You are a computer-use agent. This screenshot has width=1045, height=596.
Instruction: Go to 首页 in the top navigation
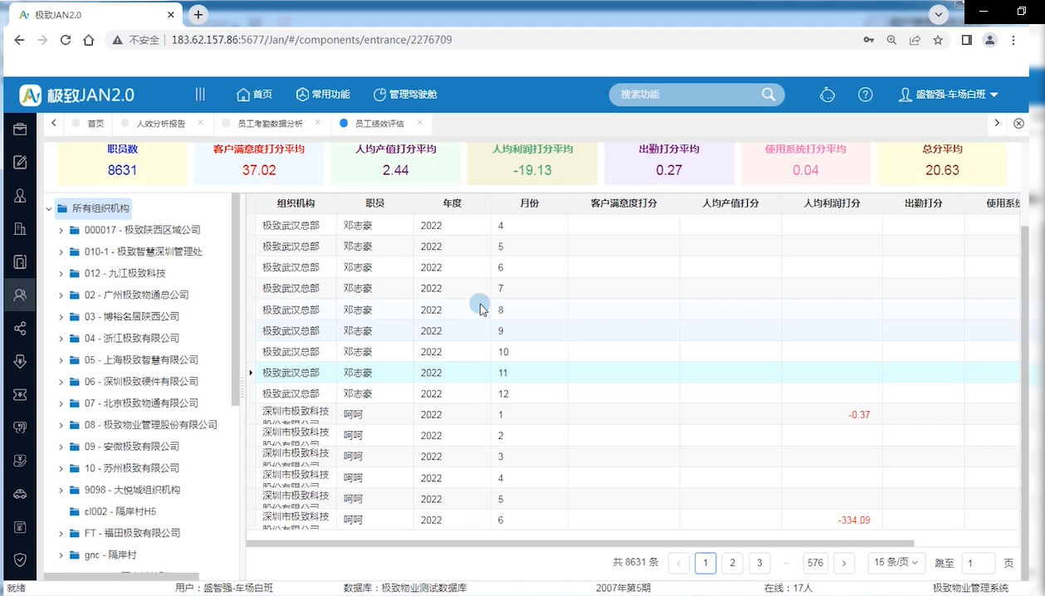tap(254, 95)
